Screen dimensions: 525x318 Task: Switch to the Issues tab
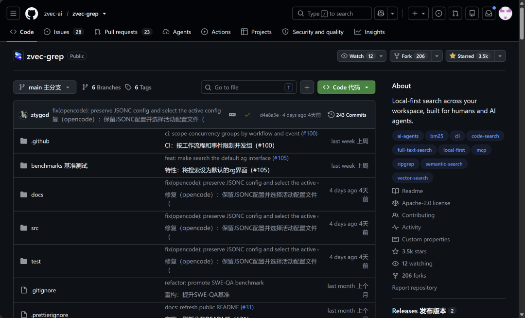click(x=63, y=32)
